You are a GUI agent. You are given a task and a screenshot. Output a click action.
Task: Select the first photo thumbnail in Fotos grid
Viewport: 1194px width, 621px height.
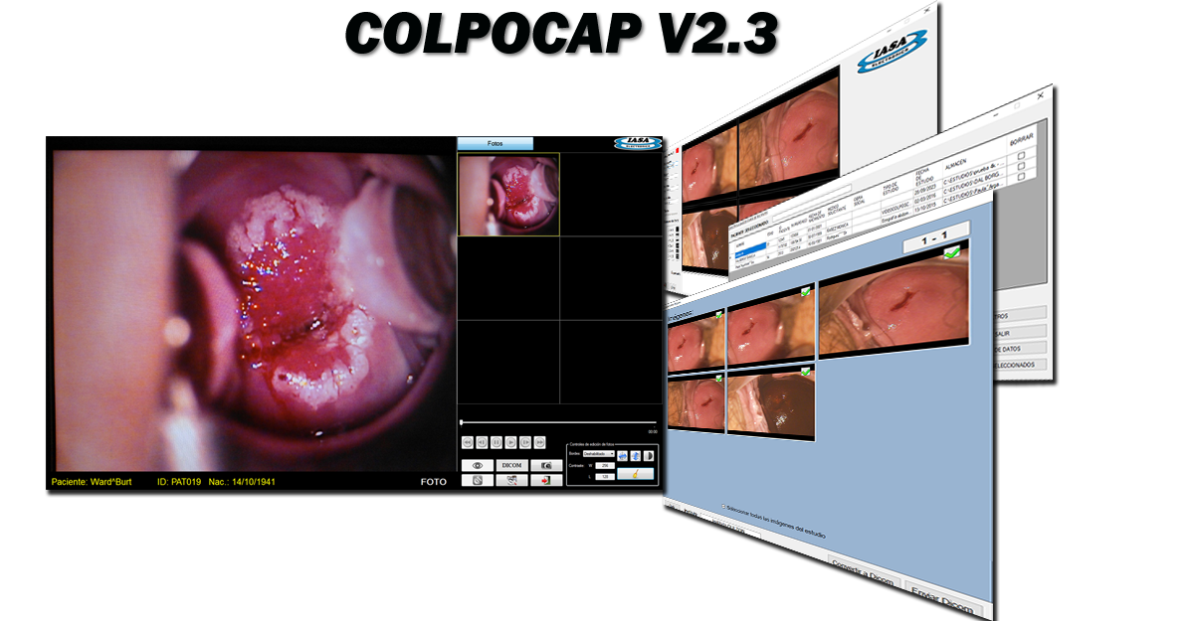click(x=508, y=195)
